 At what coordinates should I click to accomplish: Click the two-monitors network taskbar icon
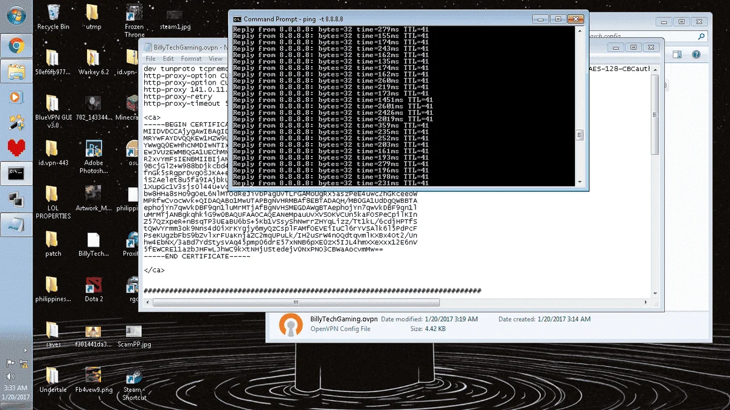15,199
